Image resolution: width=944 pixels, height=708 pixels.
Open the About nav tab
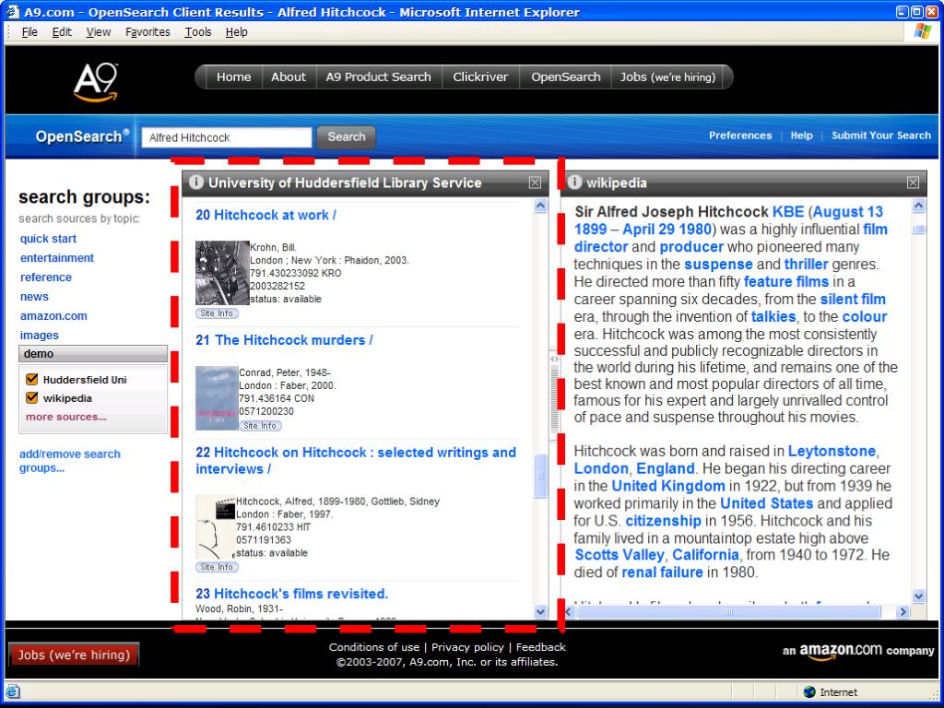click(x=289, y=77)
